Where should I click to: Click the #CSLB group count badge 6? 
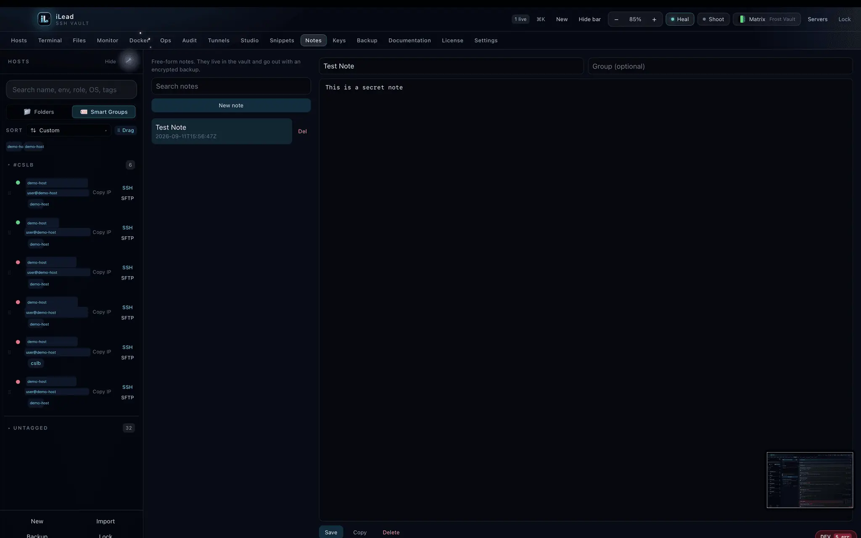pyautogui.click(x=130, y=165)
